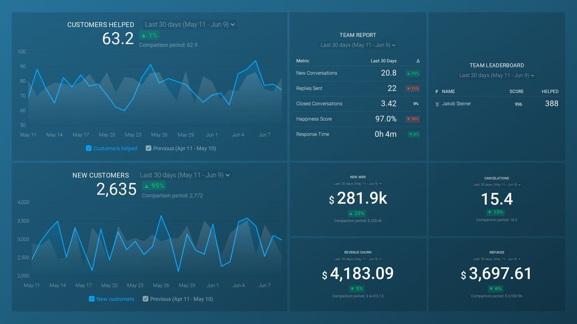Click Comparison period 62.9 text

tap(168, 45)
